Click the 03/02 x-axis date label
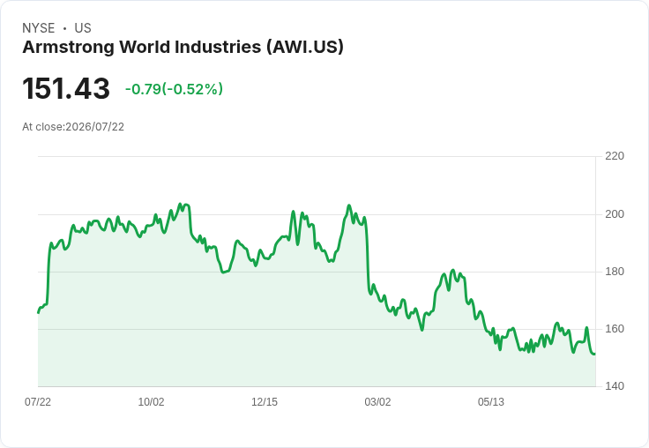 coord(377,401)
